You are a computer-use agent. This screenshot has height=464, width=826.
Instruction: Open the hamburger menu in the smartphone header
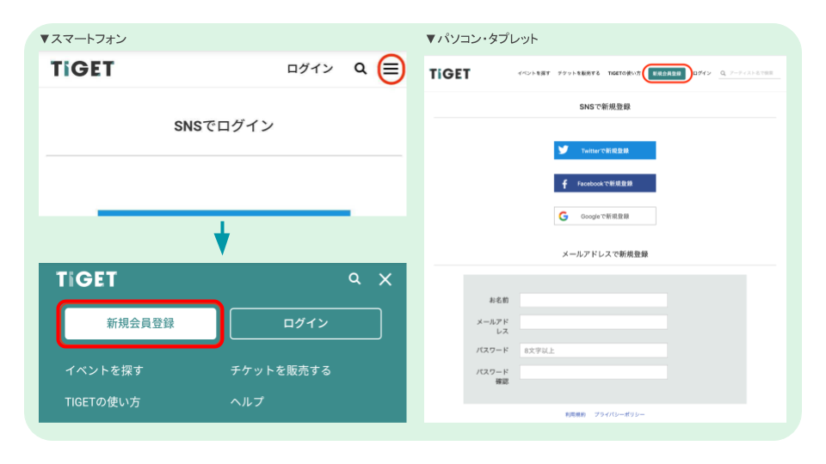tap(391, 69)
